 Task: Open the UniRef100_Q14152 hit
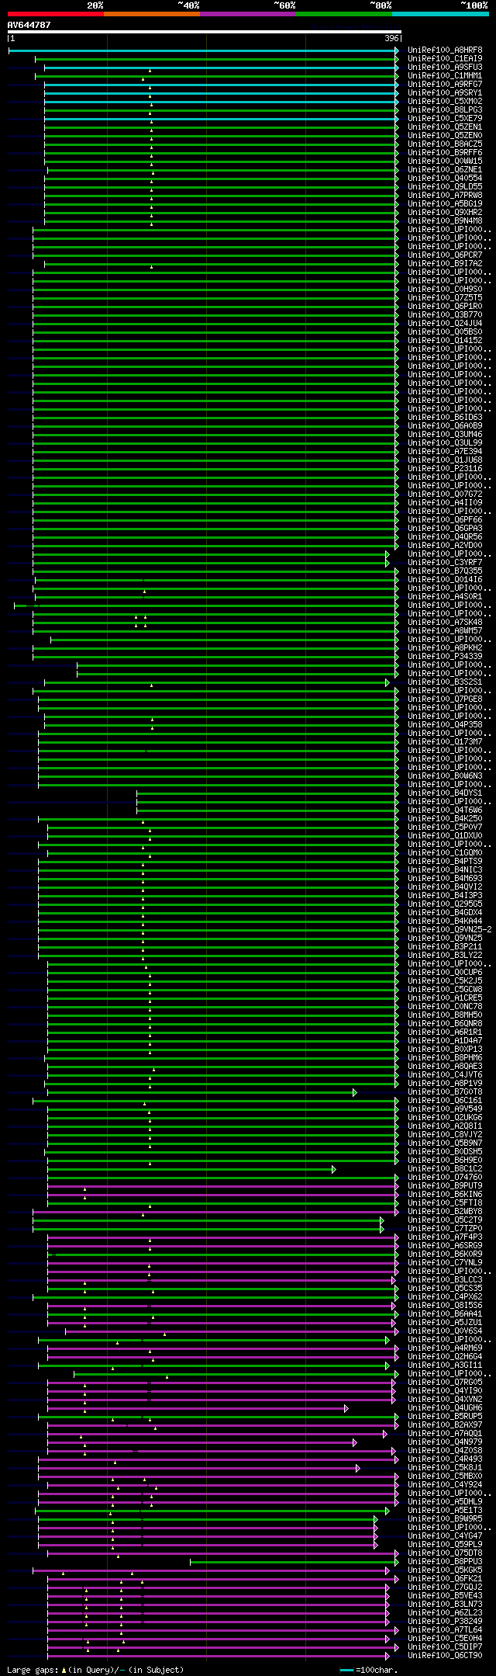pos(445,341)
